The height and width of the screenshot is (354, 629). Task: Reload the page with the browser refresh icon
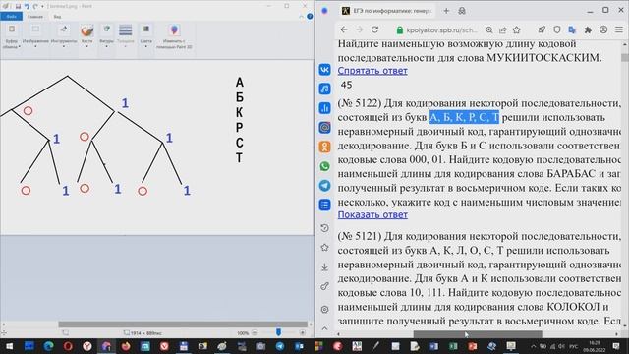(374, 29)
